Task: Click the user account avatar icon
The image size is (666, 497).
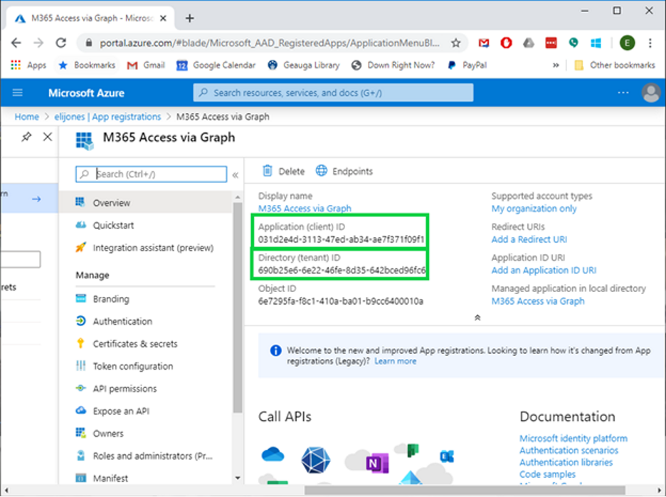Action: click(650, 93)
